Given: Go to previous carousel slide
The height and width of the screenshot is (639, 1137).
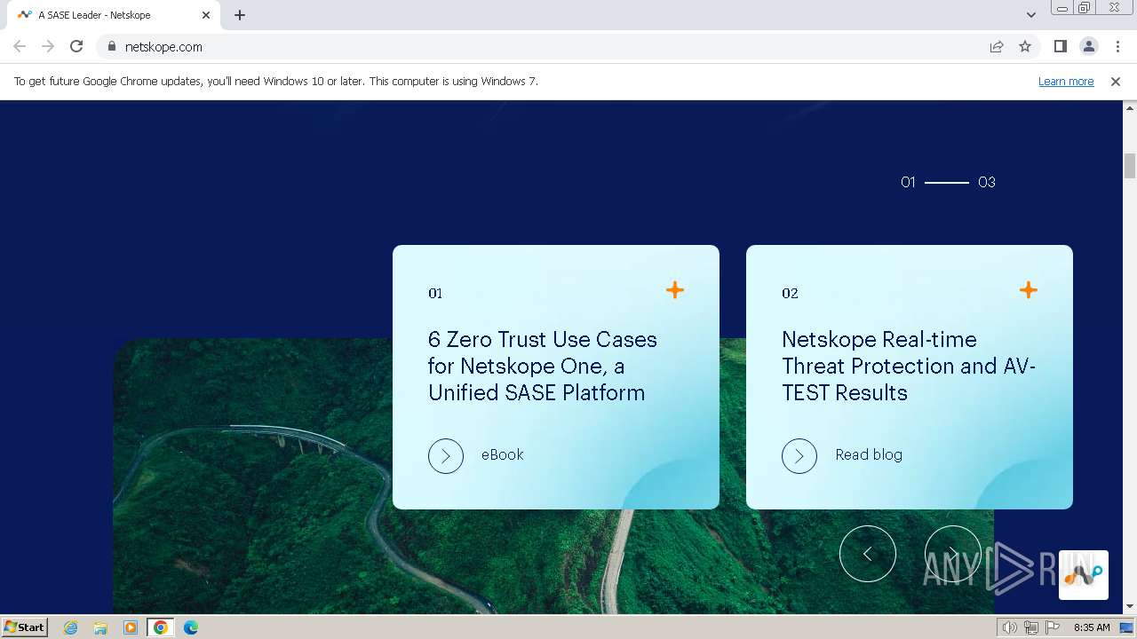Looking at the screenshot, I should tap(868, 554).
